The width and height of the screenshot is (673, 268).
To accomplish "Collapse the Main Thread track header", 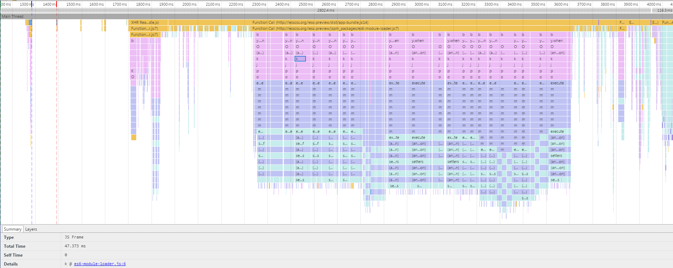I will point(12,16).
